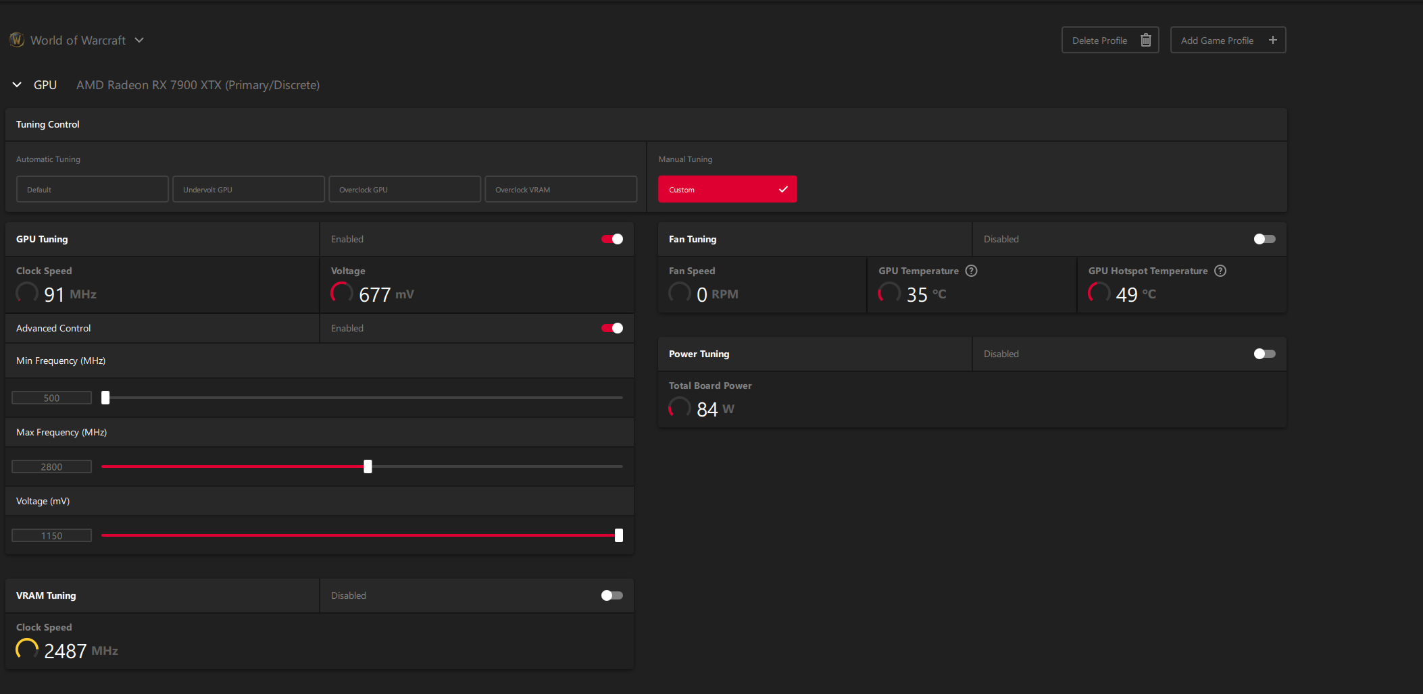This screenshot has width=1423, height=694.
Task: Enable the Fan Tuning toggle
Action: click(x=1264, y=239)
